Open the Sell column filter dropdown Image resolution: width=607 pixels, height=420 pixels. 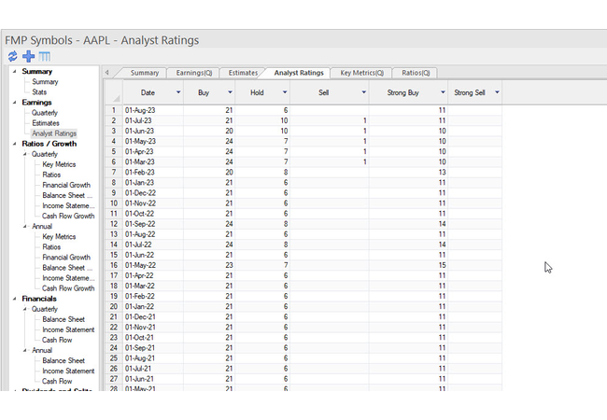363,92
